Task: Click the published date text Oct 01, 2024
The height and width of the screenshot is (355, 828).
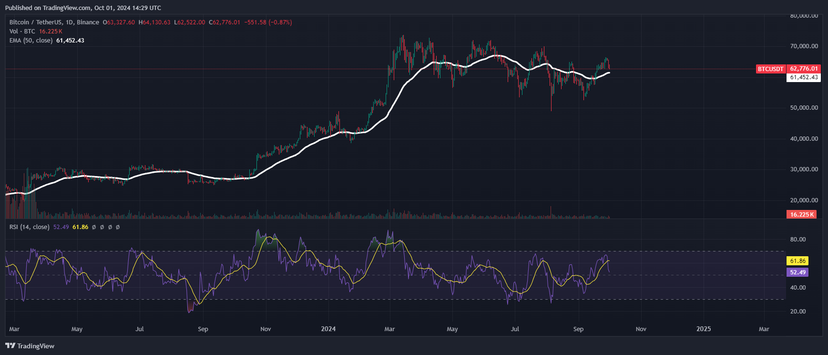Action: [x=114, y=8]
